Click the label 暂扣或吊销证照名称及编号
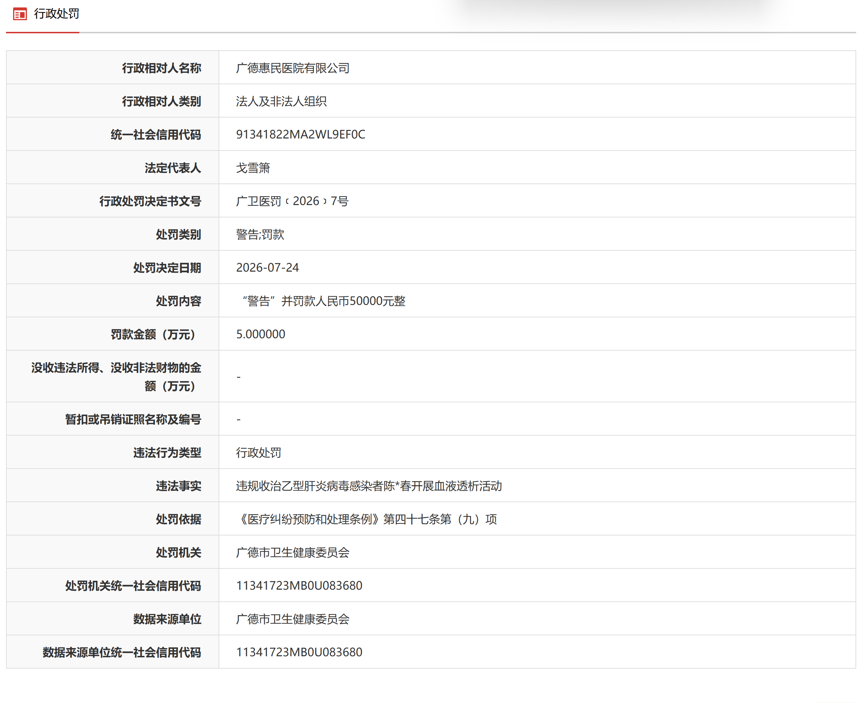Image resolution: width=864 pixels, height=703 pixels. pyautogui.click(x=133, y=419)
